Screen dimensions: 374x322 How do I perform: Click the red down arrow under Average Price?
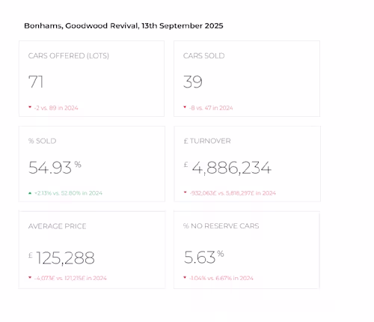coord(30,277)
